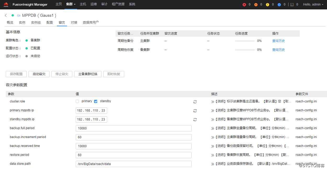Screen dimensions: 327x170
Task: Enable the primary checkbox for cluster.role
Action: click(x=77, y=101)
